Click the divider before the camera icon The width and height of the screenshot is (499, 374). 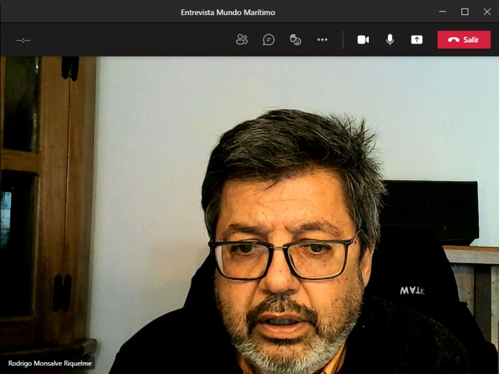[x=343, y=39]
